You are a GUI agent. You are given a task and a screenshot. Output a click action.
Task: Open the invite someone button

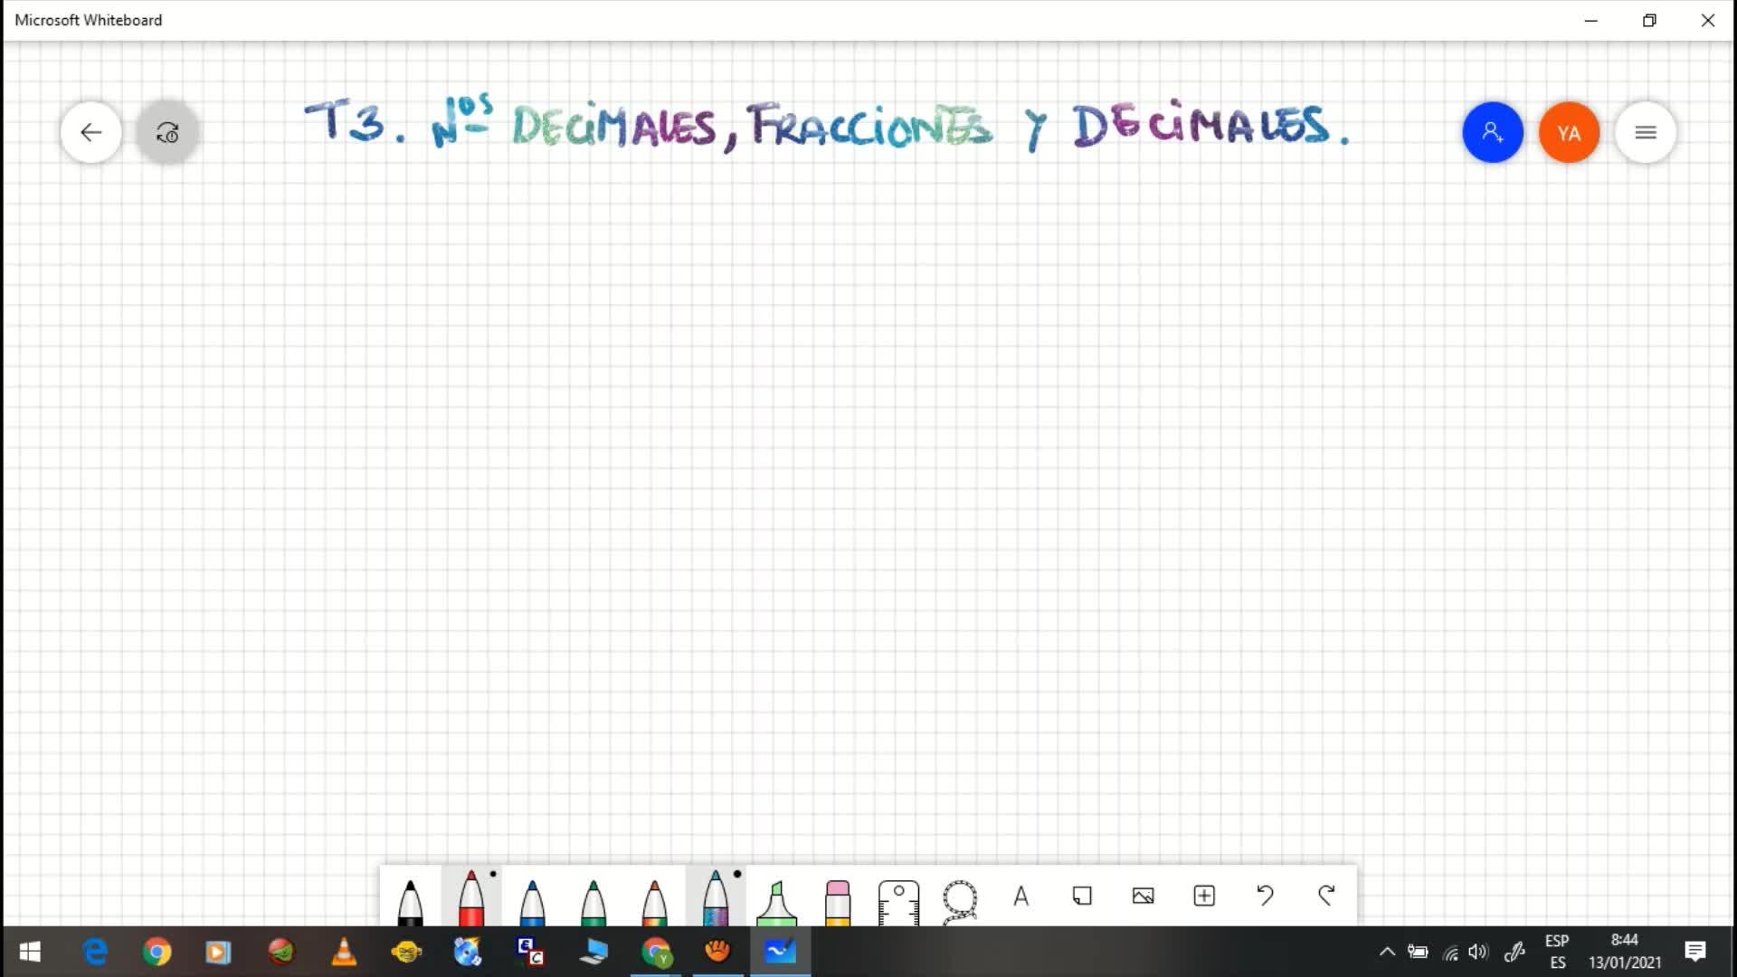1493,133
